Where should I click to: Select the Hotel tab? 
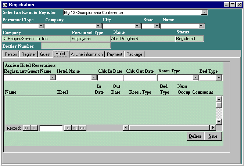pyautogui.click(x=61, y=54)
